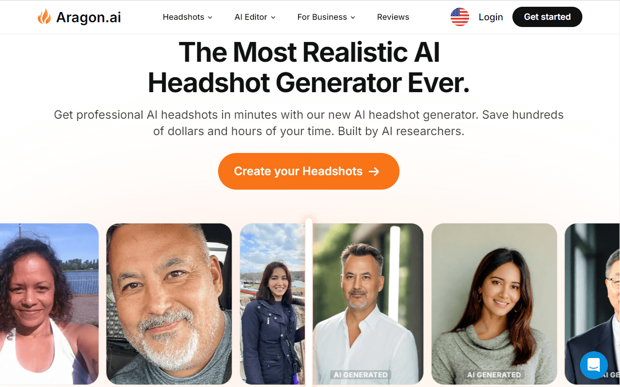Screen dimensions: 620x387
Task: Expand the AI Editor dropdown menu
Action: (x=255, y=17)
